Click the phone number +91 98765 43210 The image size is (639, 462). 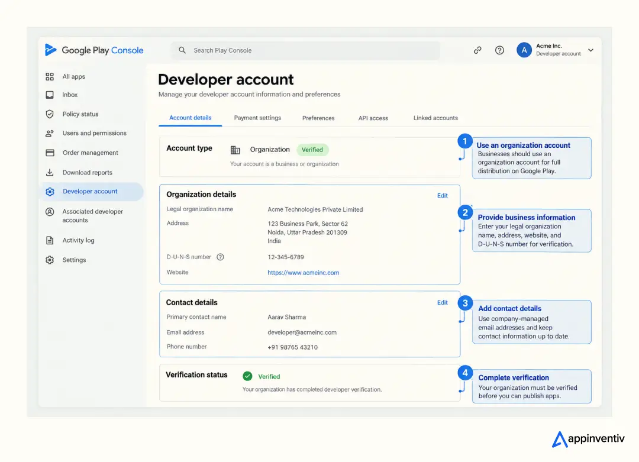pyautogui.click(x=292, y=347)
